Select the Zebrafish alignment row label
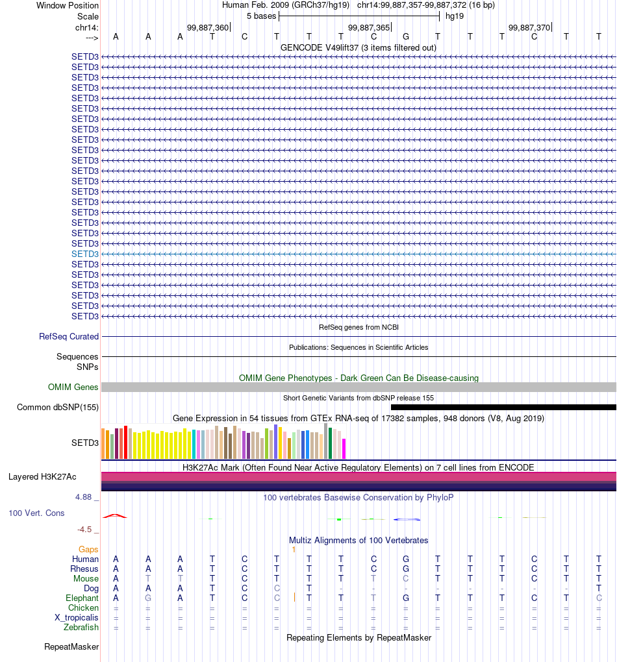Viewport: 617px width, 662px height. point(81,628)
